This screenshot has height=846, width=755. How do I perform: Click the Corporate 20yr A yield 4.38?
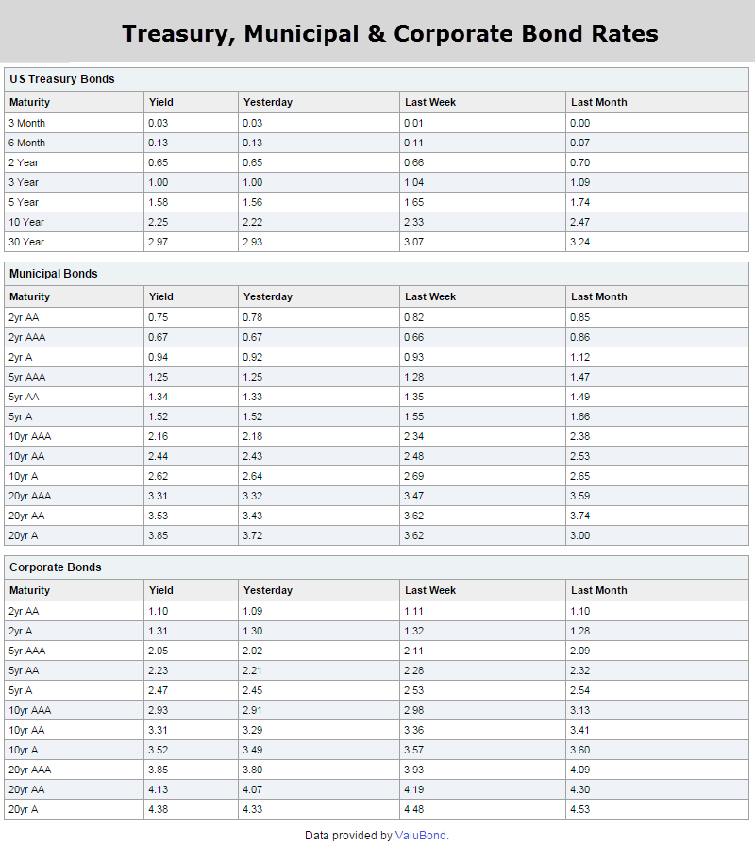[159, 809]
